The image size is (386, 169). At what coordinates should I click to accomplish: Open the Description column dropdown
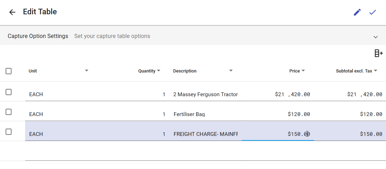(x=231, y=71)
